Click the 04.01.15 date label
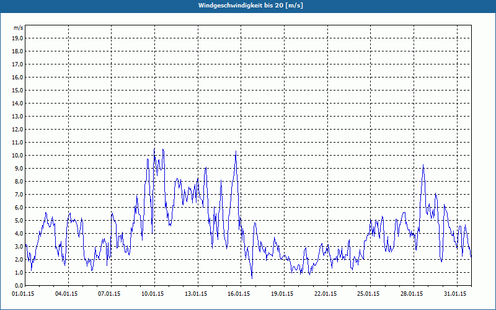Image resolution: width=496 pixels, height=310 pixels. [66, 294]
